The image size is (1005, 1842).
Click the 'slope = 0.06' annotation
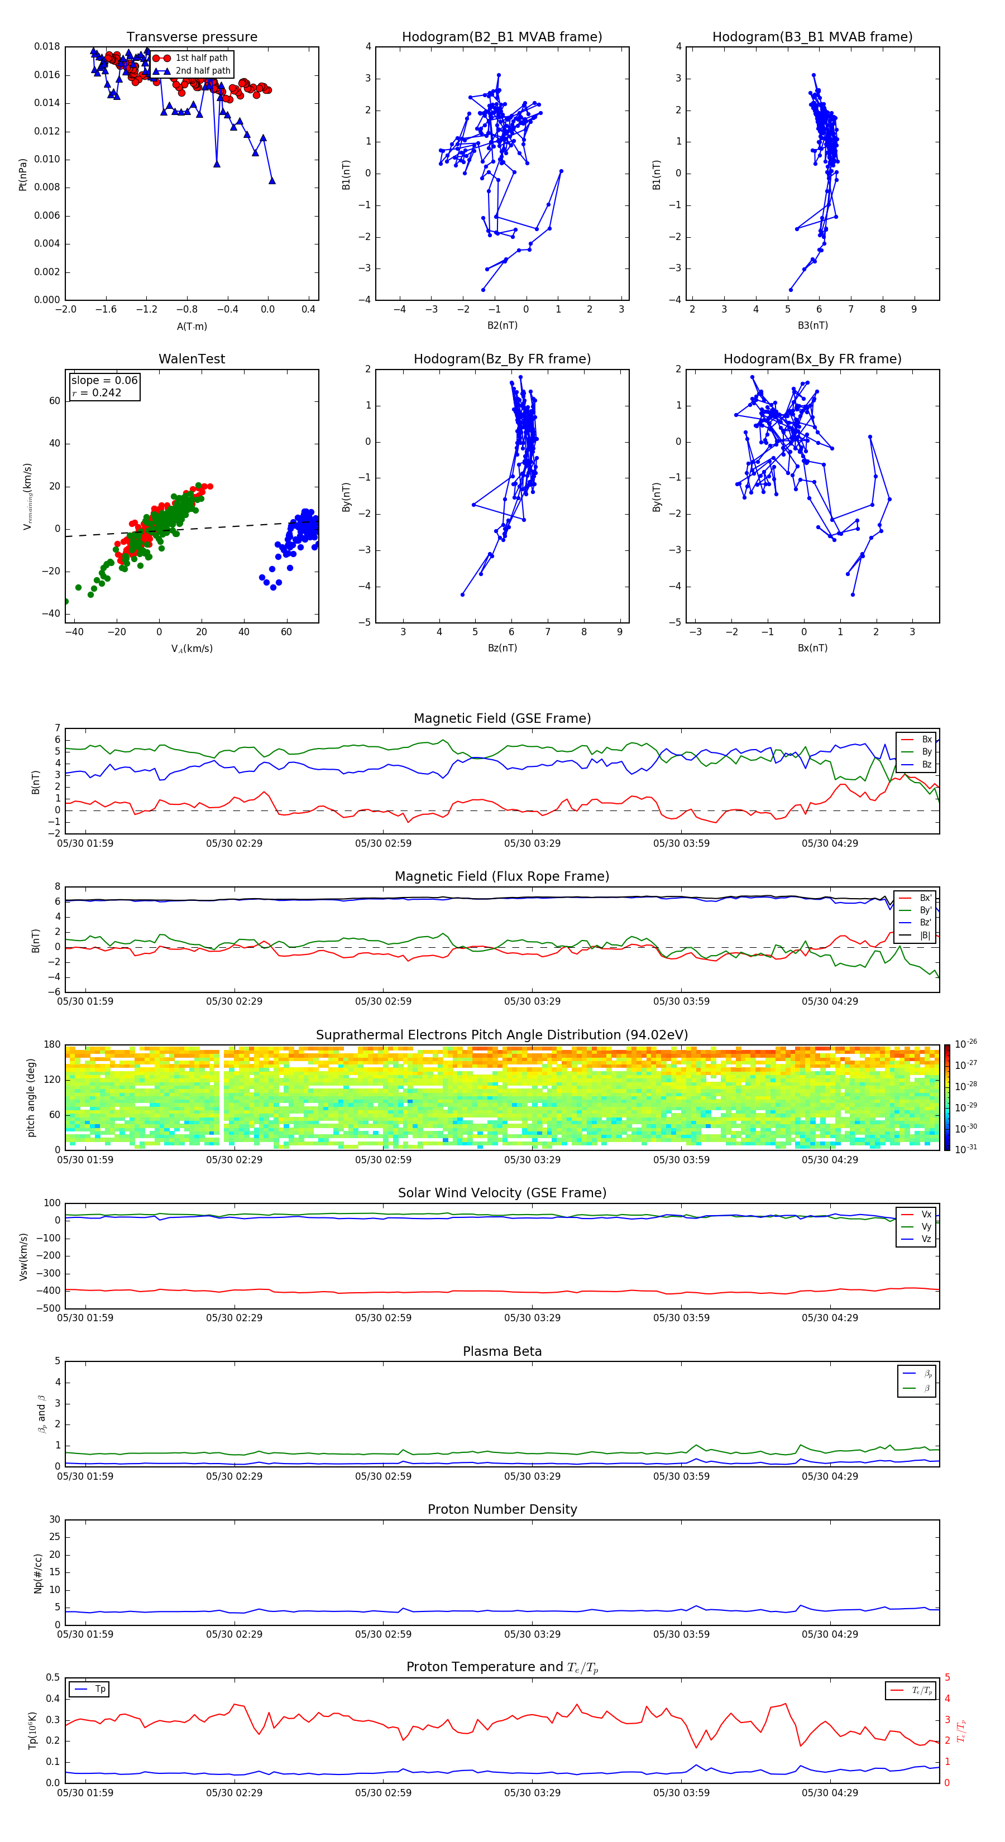104,381
